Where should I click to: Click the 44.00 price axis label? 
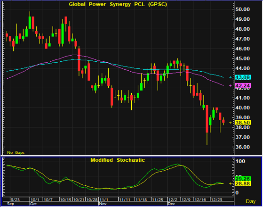[242, 68]
